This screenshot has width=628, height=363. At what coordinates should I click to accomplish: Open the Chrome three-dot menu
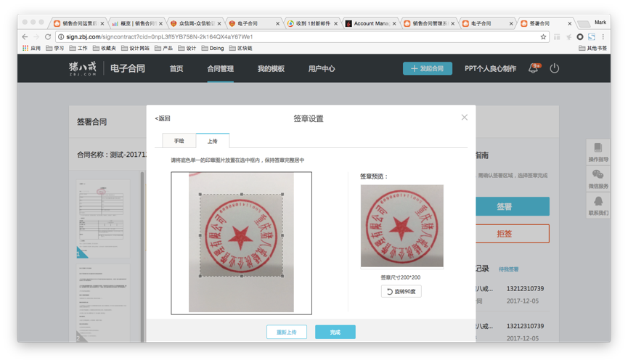[x=603, y=37]
